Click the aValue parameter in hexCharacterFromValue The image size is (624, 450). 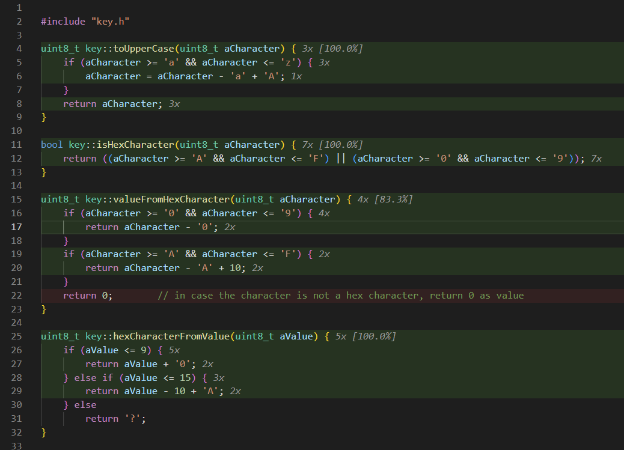[x=298, y=336]
